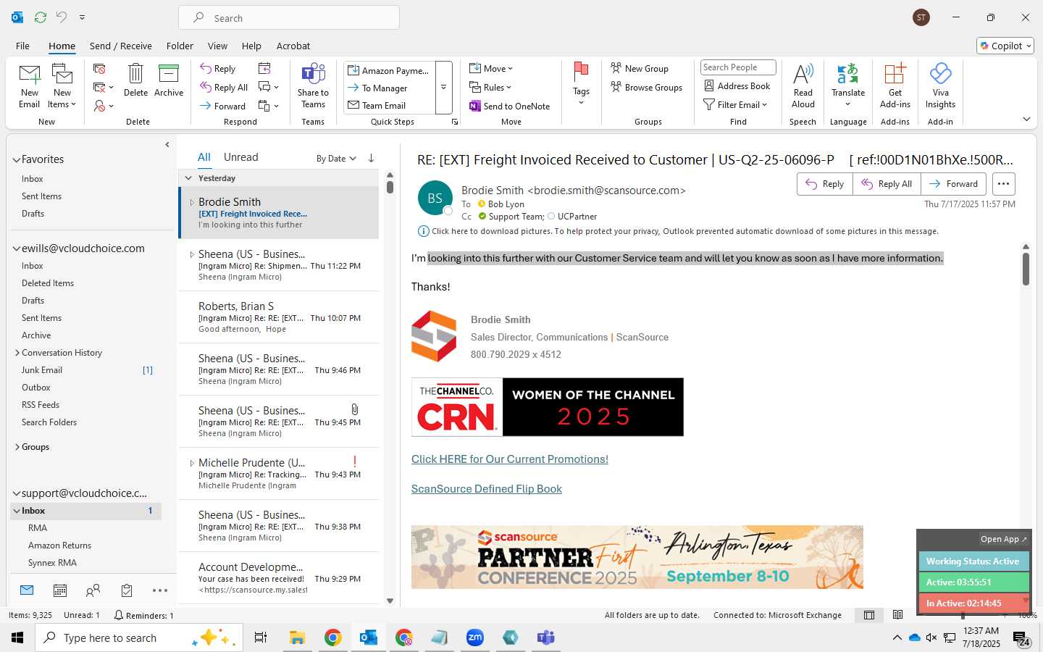Collapse the ribbon with chevron

tap(1026, 120)
